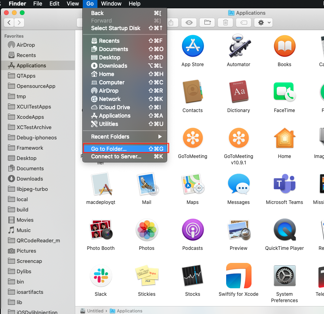Click Applications in the path bar
This screenshot has width=324, height=314.
(x=126, y=311)
